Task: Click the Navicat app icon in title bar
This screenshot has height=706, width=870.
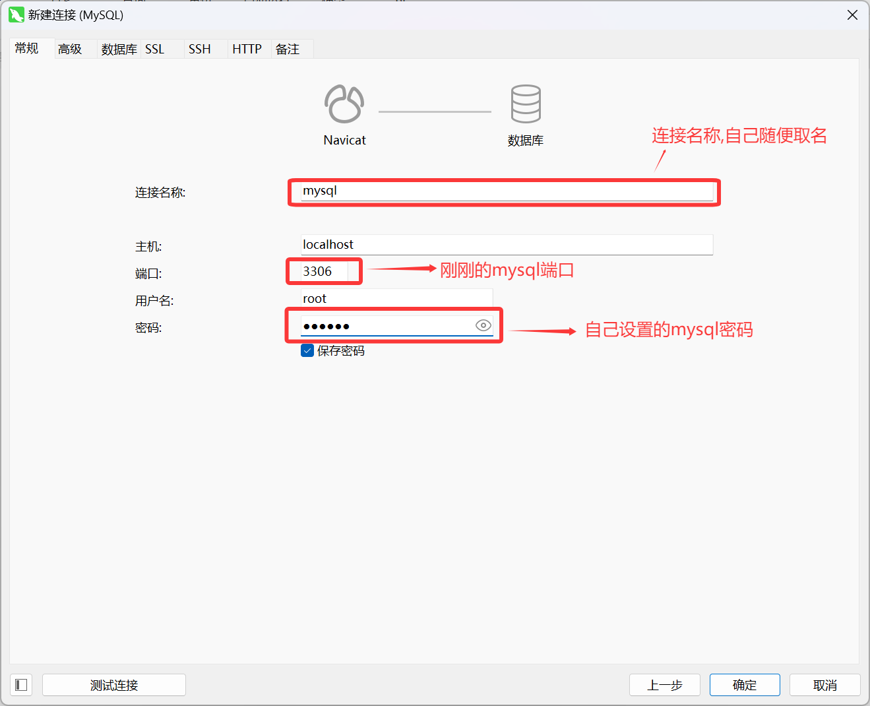Action: [x=16, y=15]
